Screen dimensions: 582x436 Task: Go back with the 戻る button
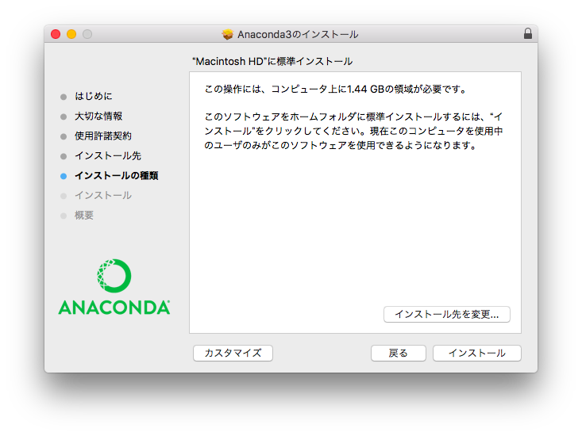coord(399,353)
